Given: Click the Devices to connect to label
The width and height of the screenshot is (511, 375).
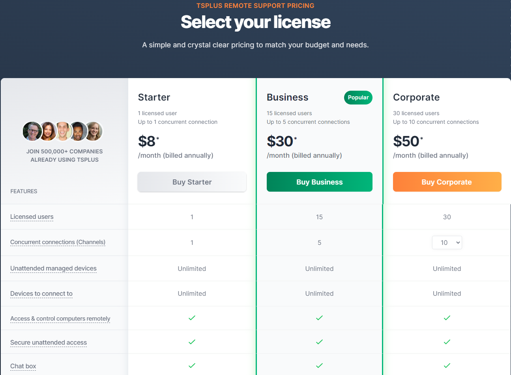Looking at the screenshot, I should [41, 294].
